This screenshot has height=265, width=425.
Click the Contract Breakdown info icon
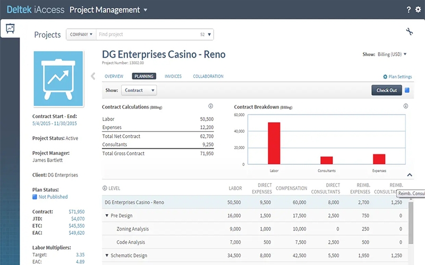pos(405,107)
